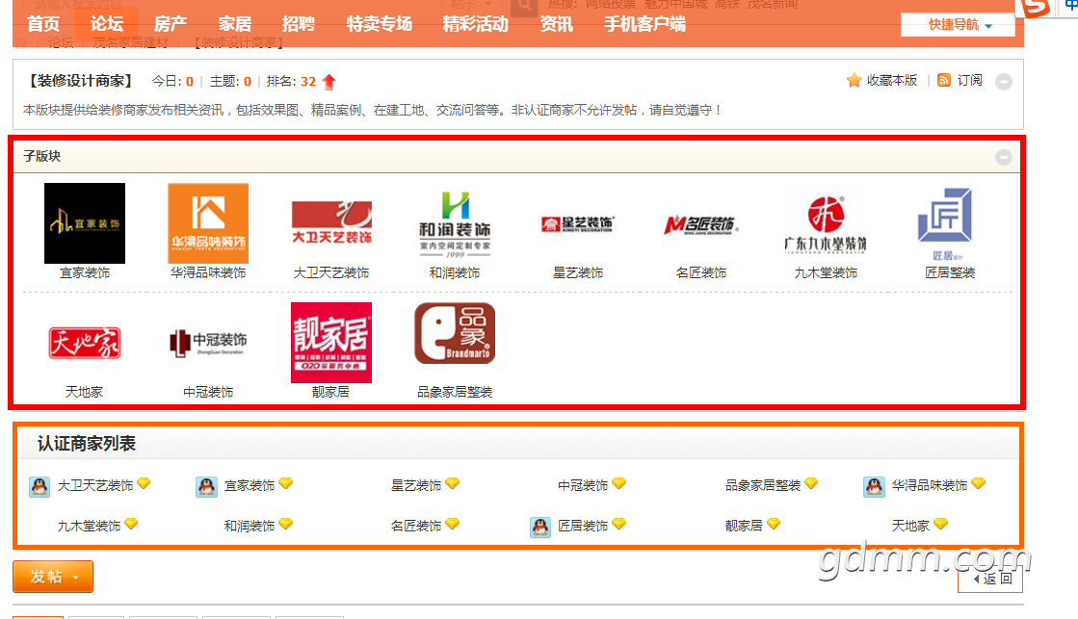The height and width of the screenshot is (619, 1078).
Task: Open 大卫天艺装饰 in 认证商家列表
Action: (94, 486)
